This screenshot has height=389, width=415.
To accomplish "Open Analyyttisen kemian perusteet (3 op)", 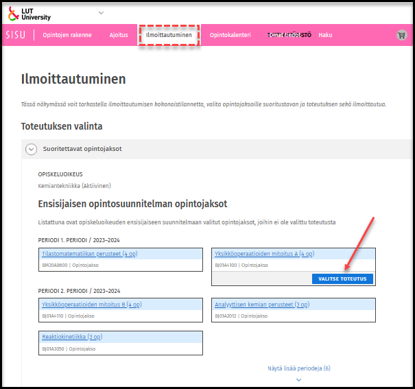I will point(262,305).
